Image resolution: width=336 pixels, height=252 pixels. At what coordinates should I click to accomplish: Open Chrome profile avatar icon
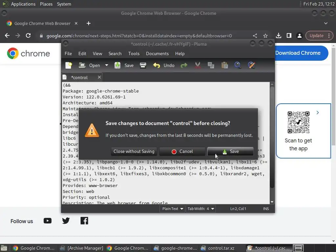pos(299,36)
